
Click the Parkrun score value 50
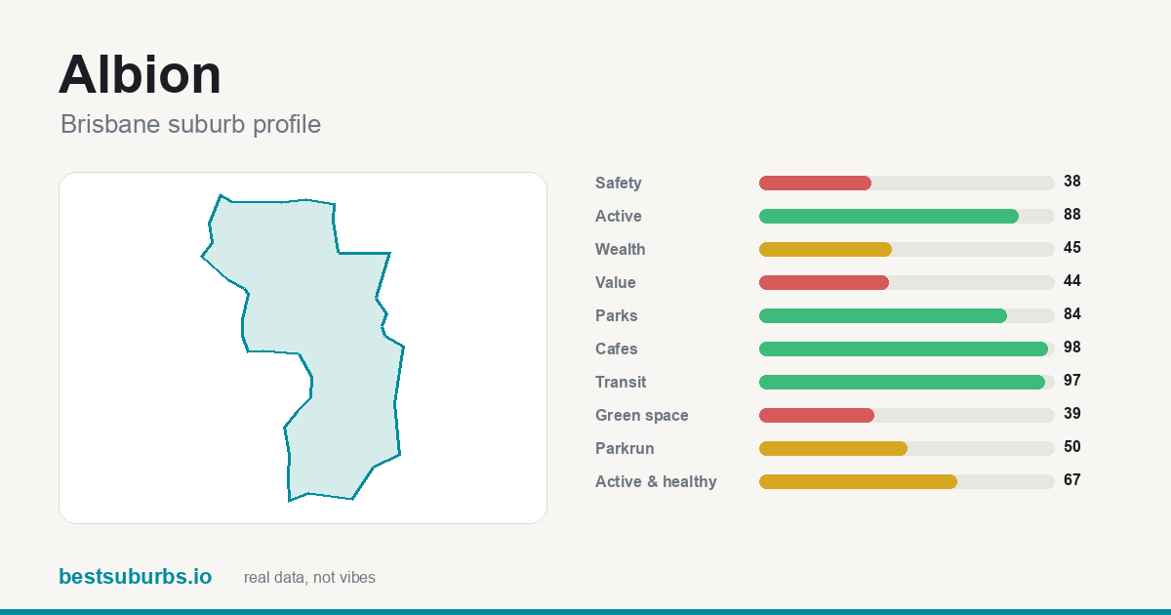click(1072, 447)
